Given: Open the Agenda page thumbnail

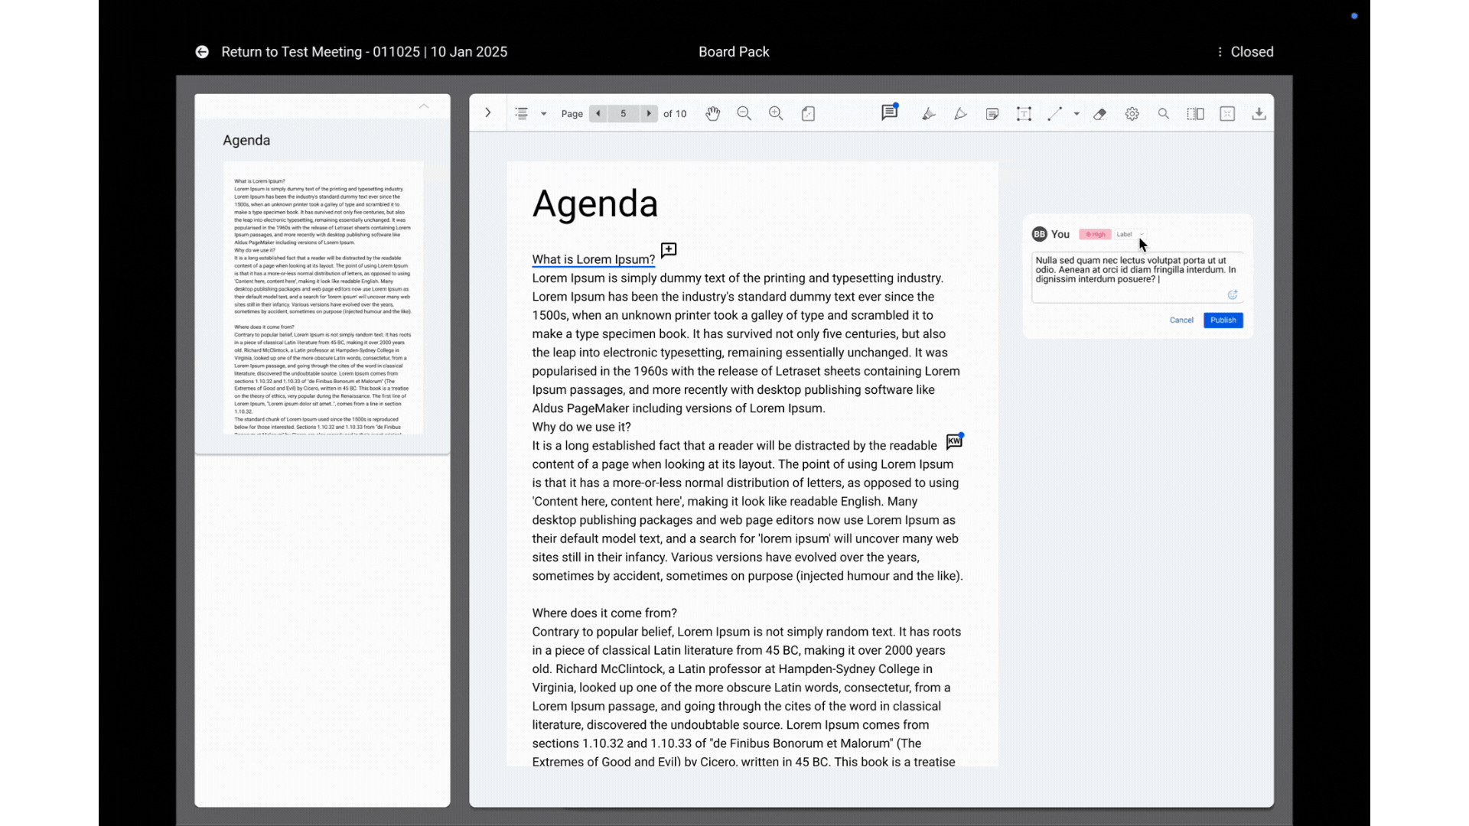Looking at the screenshot, I should 323,298.
